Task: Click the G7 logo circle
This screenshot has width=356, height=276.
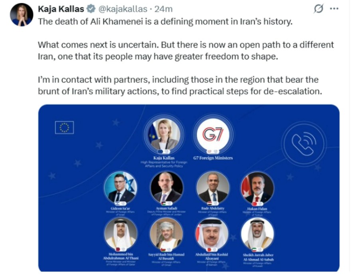Action: click(213, 135)
